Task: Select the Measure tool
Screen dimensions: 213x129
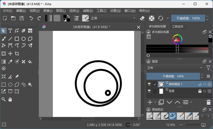Action: (x=10, y=77)
